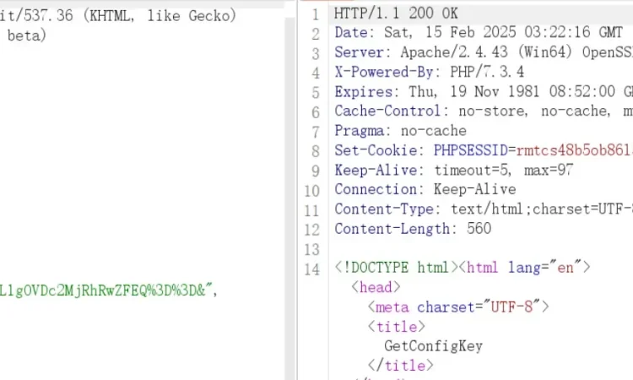Click the GetConfigKey title text
This screenshot has height=380, width=633.
pyautogui.click(x=433, y=346)
